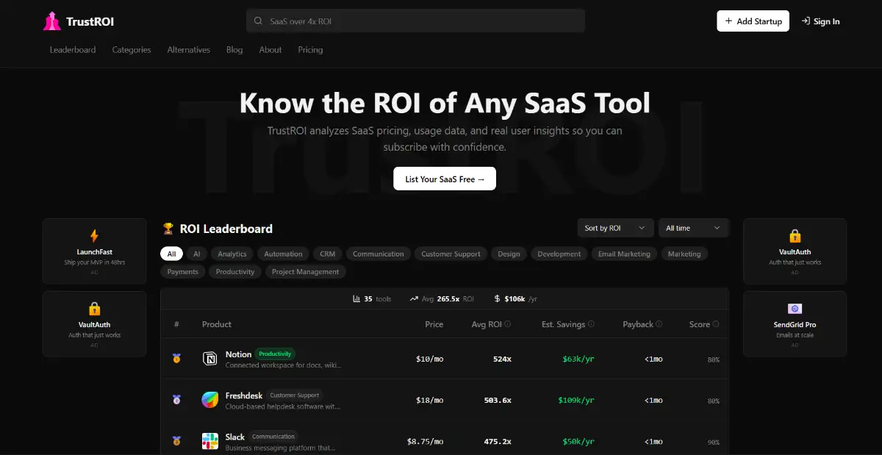Click the Slack logo icon

[210, 441]
